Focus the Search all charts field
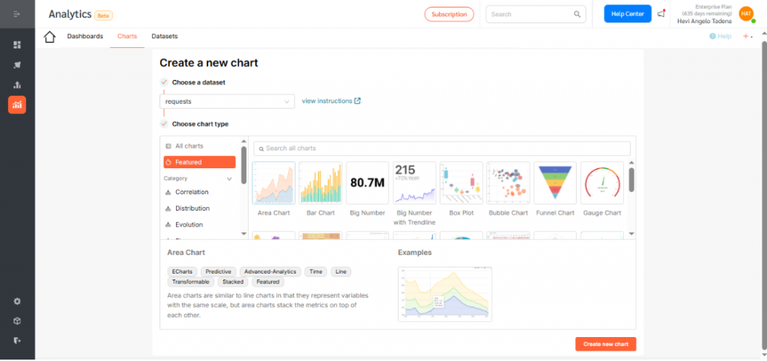The image size is (767, 361). 442,149
